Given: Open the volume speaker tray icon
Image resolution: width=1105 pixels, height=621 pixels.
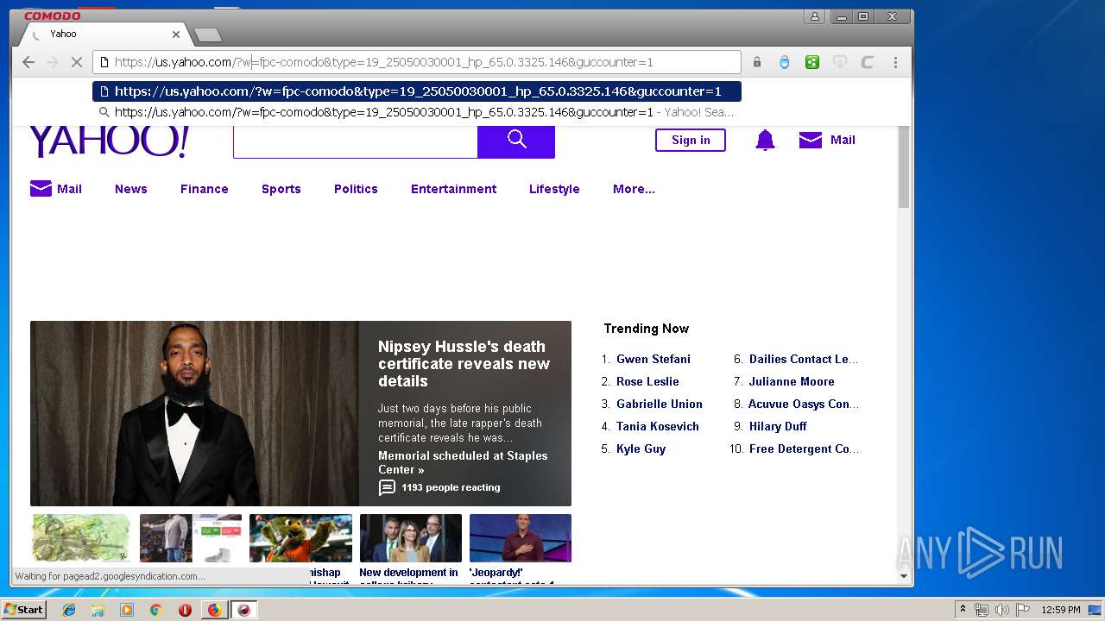Looking at the screenshot, I should click(x=1002, y=610).
